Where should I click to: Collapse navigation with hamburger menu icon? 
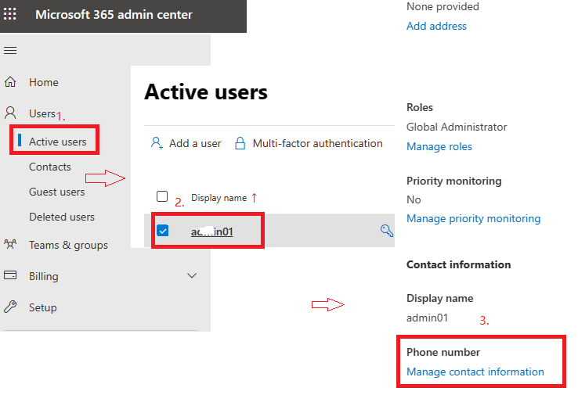pos(10,50)
